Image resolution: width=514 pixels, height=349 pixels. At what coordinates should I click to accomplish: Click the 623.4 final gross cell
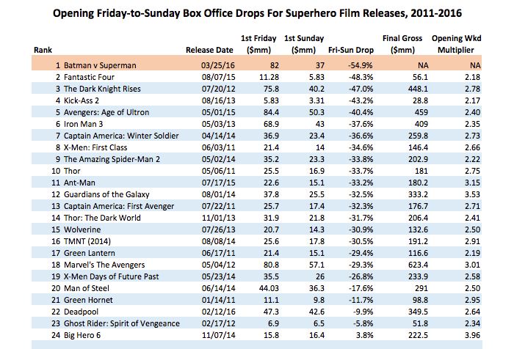pyautogui.click(x=418, y=265)
